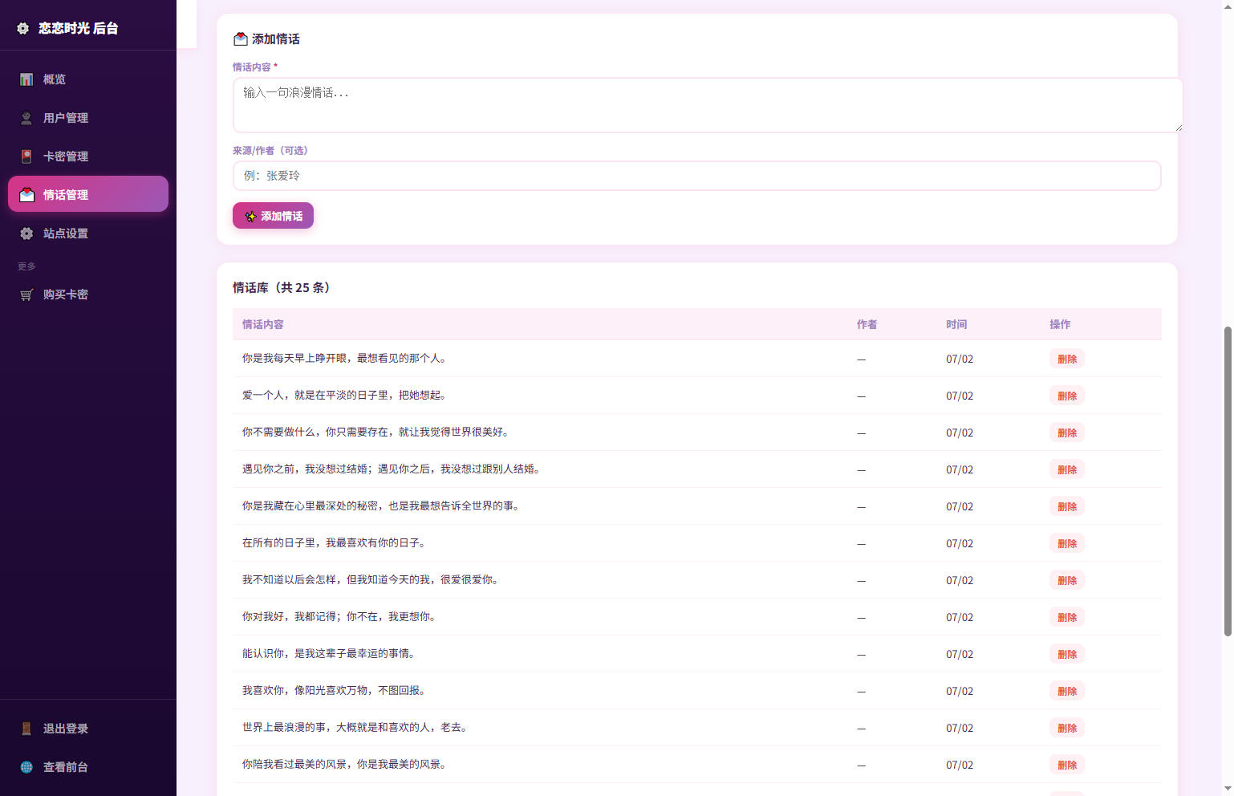Click text 我喜欢你，像阳光喜欢万物，不图回报。
Screen dimensions: 1234x796
336,690
